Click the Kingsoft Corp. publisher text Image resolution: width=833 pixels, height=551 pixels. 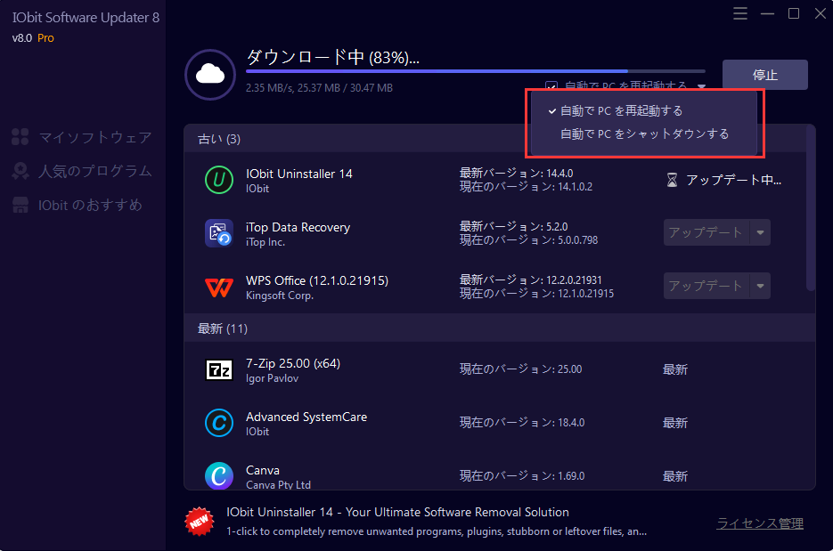pos(280,296)
